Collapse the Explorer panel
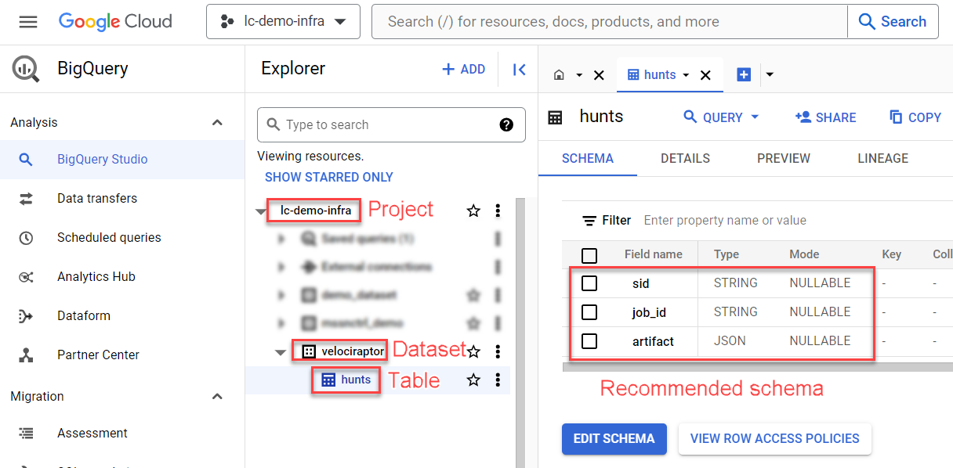Viewport: 953px width, 468px height. click(x=519, y=70)
